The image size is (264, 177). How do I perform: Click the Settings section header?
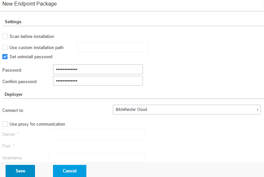pos(13,22)
